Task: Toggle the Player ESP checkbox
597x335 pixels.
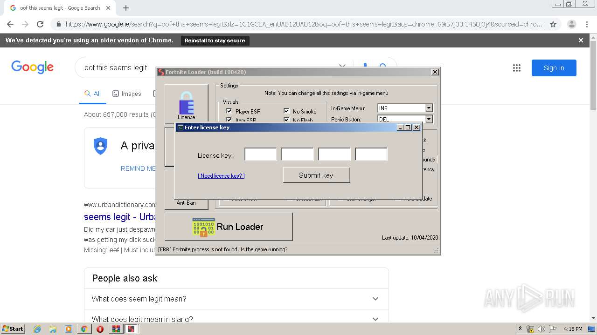Action: pyautogui.click(x=229, y=111)
